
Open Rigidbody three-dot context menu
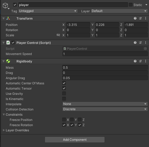(x=146, y=61)
